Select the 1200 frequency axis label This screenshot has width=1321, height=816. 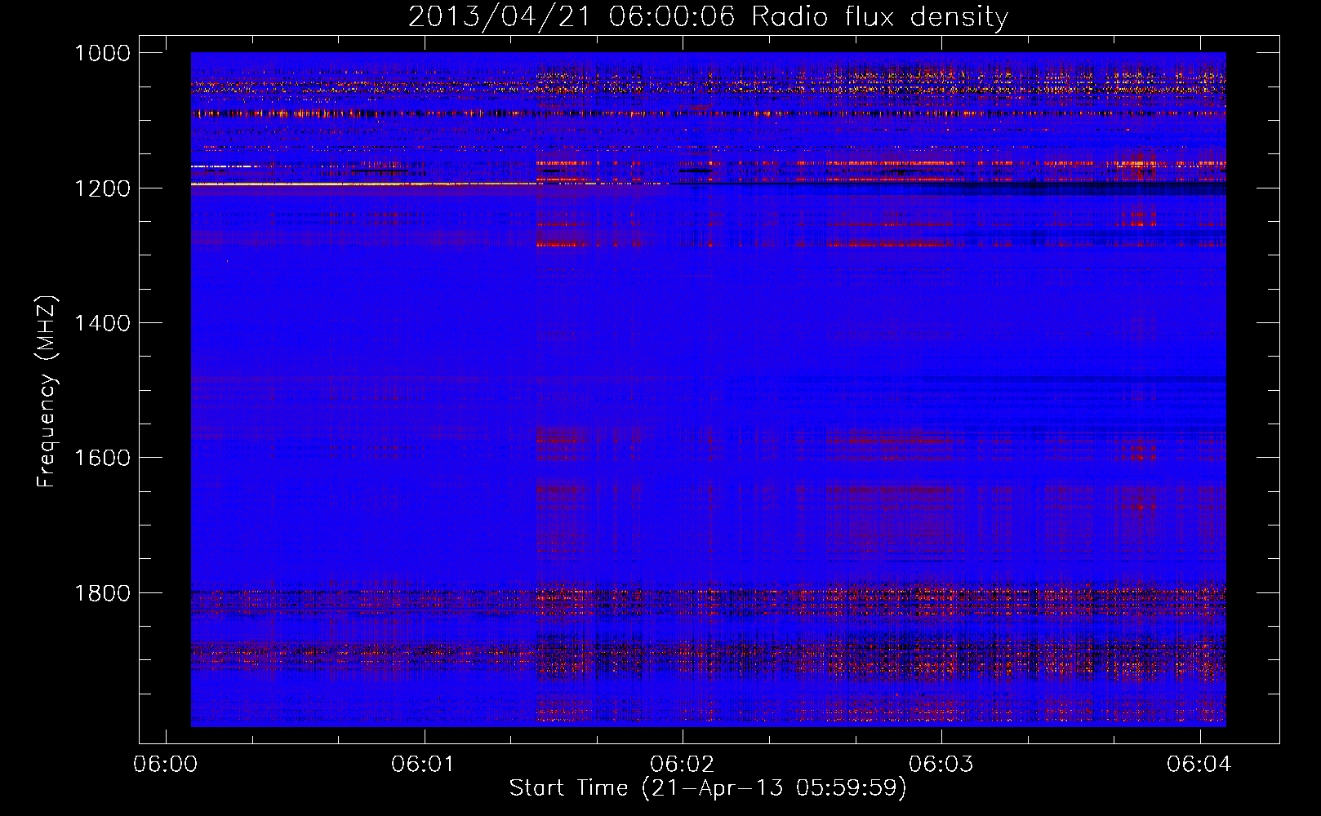103,188
